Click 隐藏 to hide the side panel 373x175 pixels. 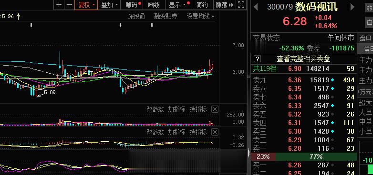(224, 5)
